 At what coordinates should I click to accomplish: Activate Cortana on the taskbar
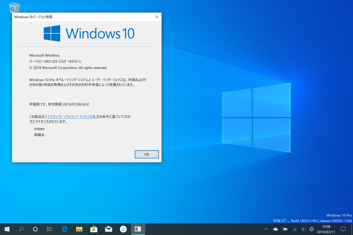coord(36,229)
